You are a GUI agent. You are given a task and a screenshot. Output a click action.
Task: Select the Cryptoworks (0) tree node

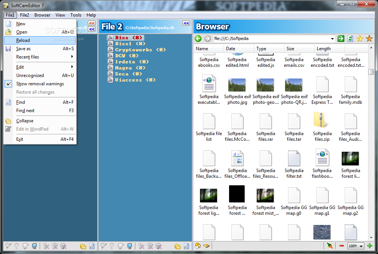(x=140, y=49)
